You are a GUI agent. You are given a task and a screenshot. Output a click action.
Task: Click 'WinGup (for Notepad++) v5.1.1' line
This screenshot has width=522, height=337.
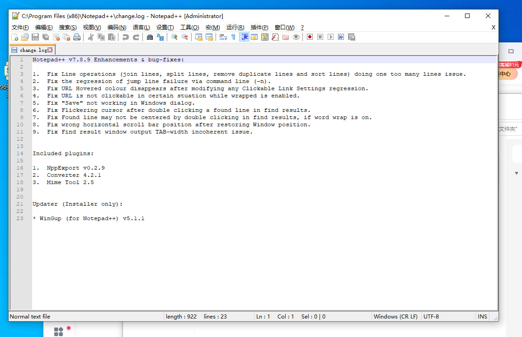pyautogui.click(x=92, y=218)
